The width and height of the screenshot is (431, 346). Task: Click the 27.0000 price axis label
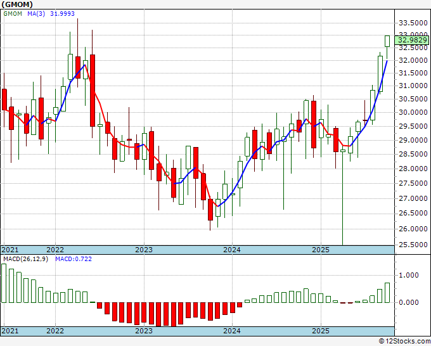point(413,198)
